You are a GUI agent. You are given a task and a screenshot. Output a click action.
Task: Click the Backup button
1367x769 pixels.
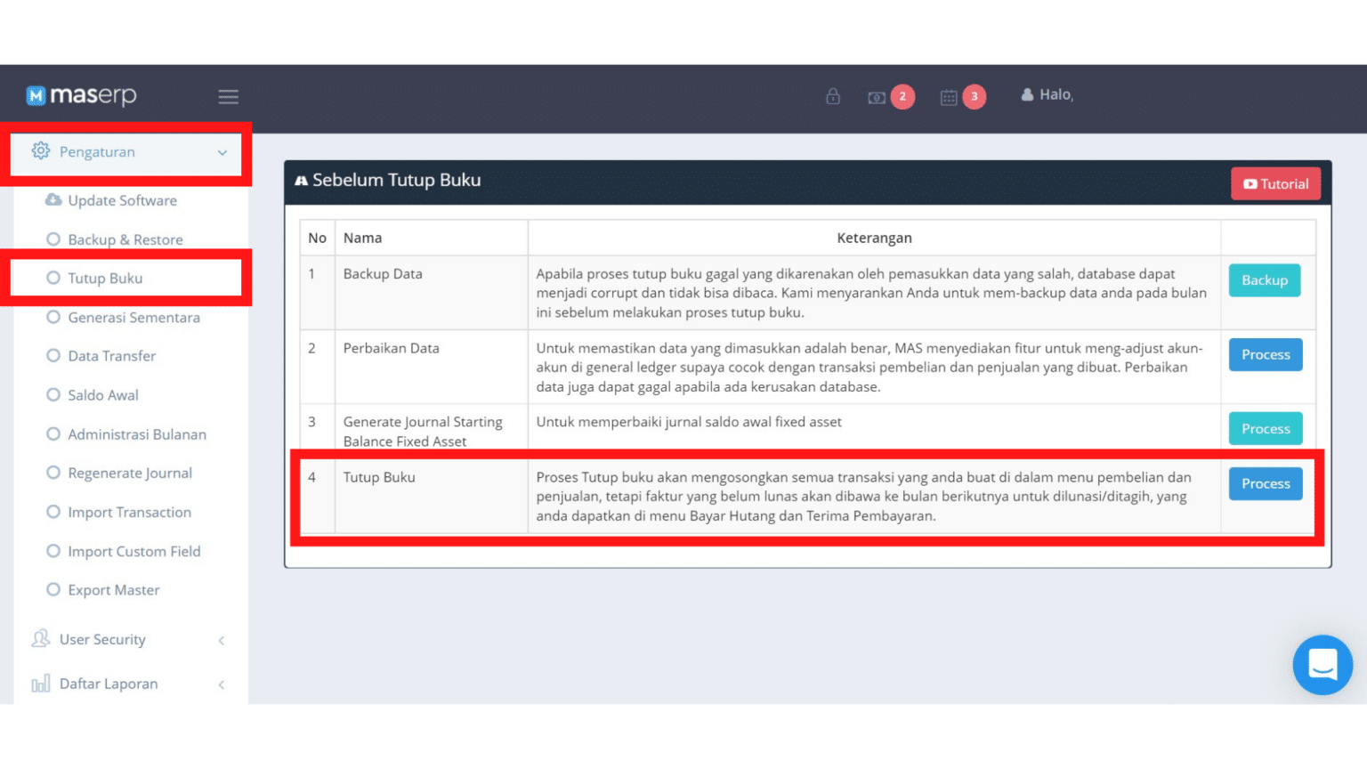tap(1264, 280)
